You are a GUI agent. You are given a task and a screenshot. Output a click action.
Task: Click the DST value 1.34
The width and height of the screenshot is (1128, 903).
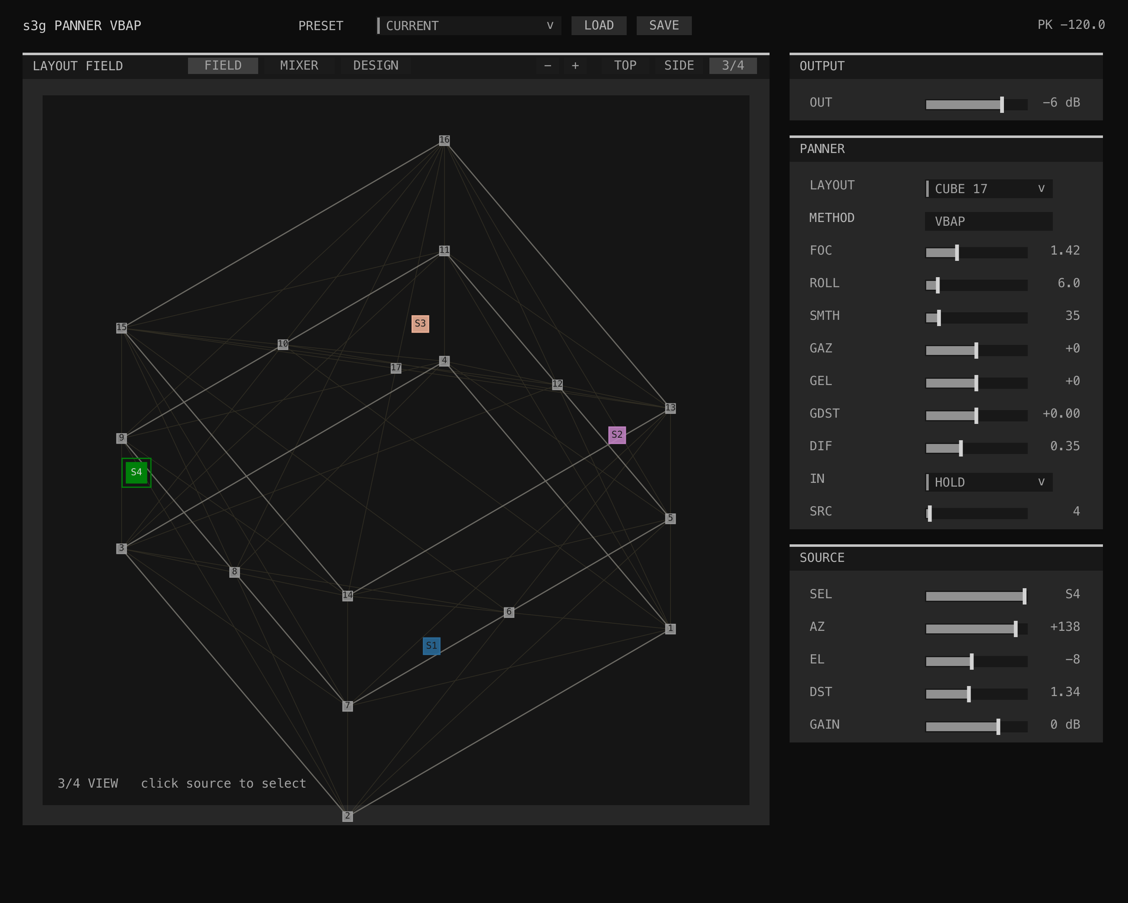click(x=1064, y=692)
